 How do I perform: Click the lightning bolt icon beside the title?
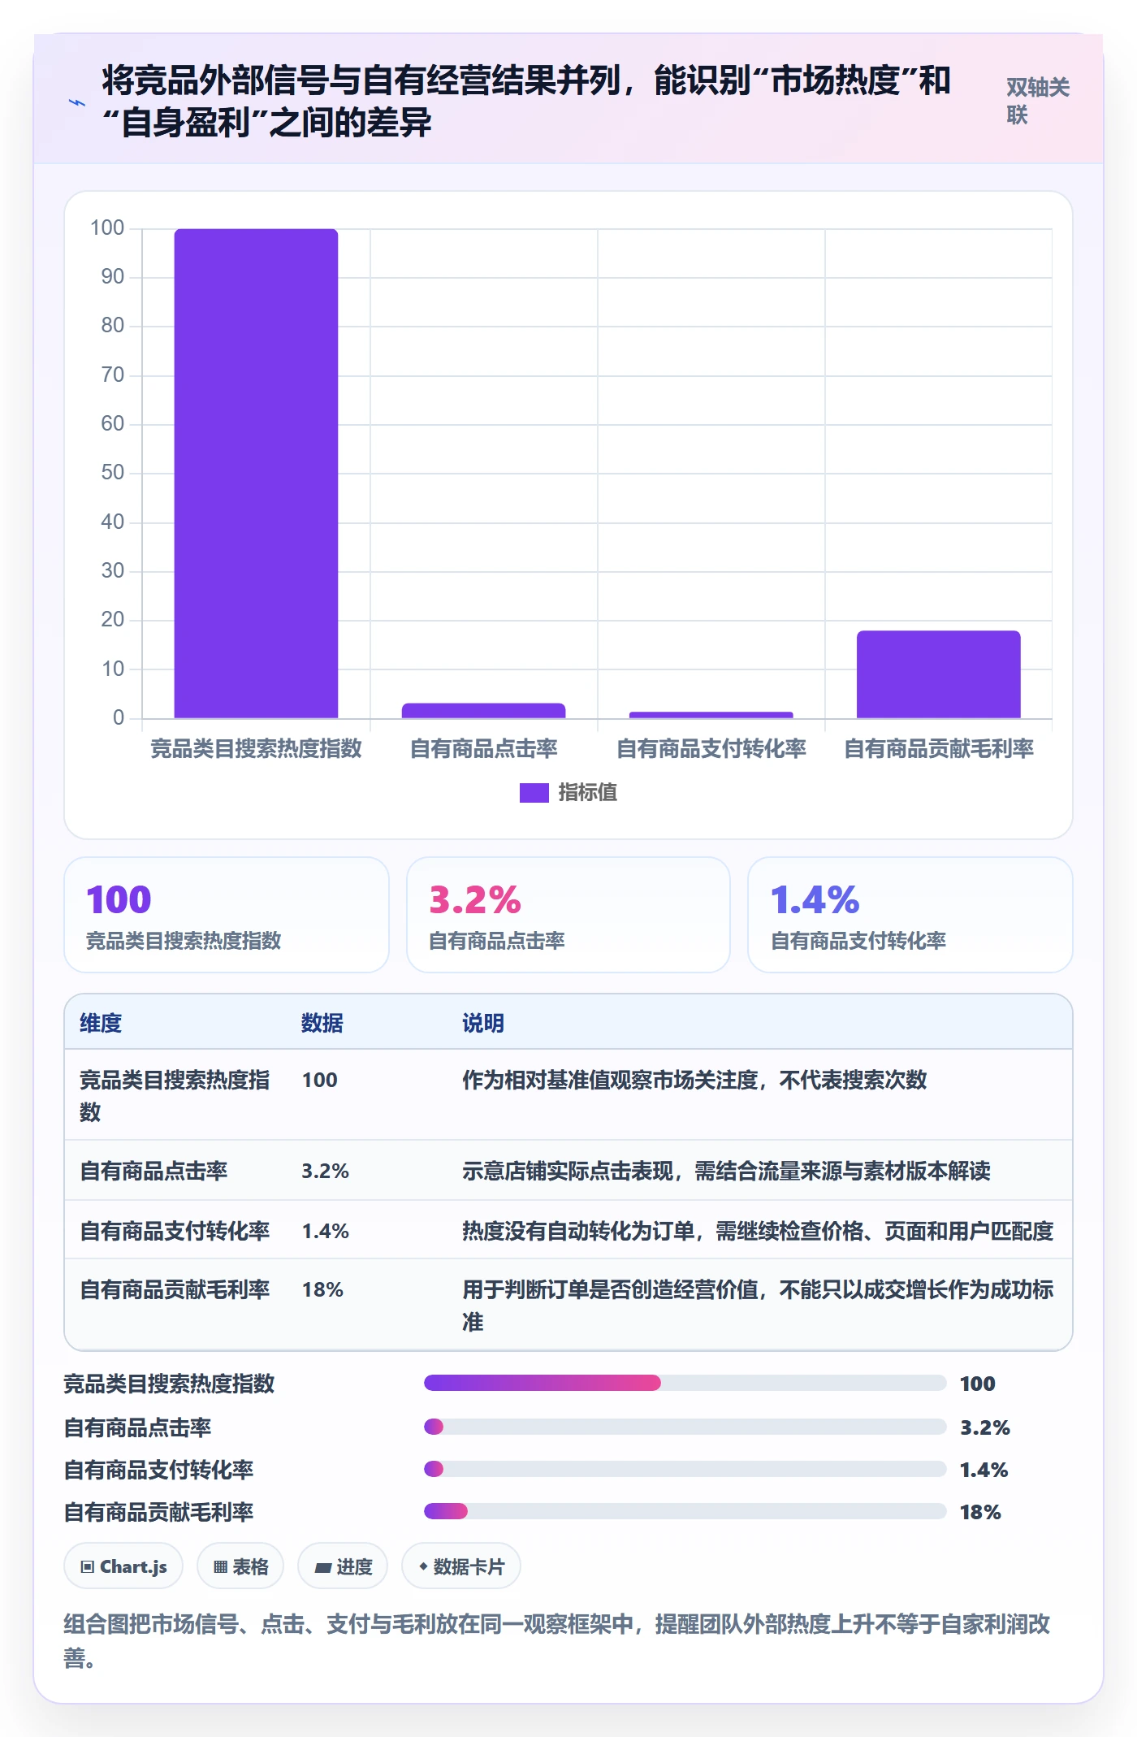(77, 102)
